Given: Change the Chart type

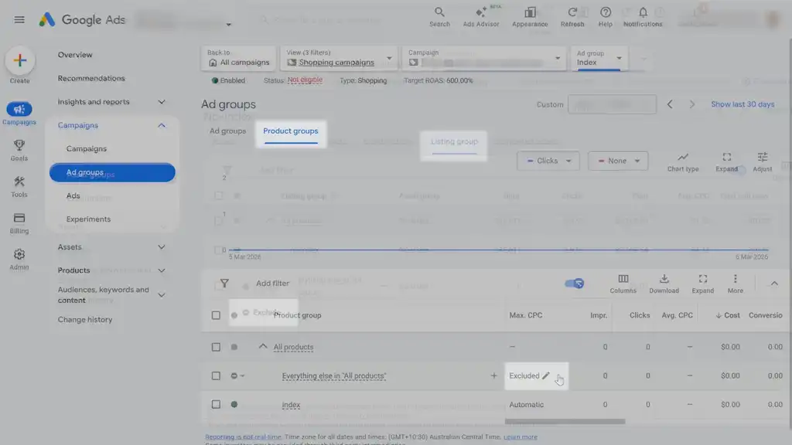Looking at the screenshot, I should click(683, 162).
